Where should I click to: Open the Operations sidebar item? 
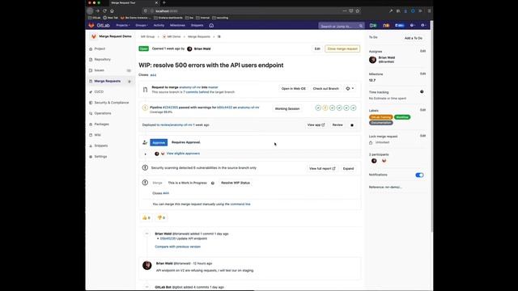coord(103,113)
